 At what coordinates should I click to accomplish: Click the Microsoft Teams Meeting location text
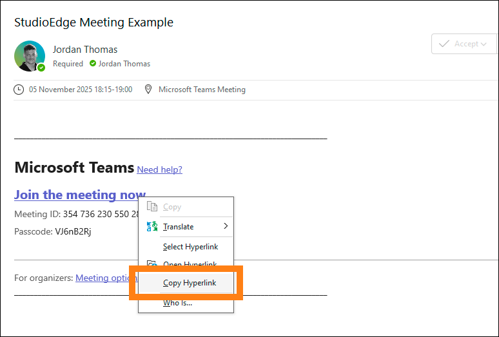click(202, 90)
